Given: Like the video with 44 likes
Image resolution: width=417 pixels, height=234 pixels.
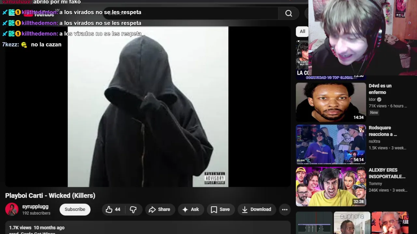Looking at the screenshot, I should pyautogui.click(x=113, y=210).
